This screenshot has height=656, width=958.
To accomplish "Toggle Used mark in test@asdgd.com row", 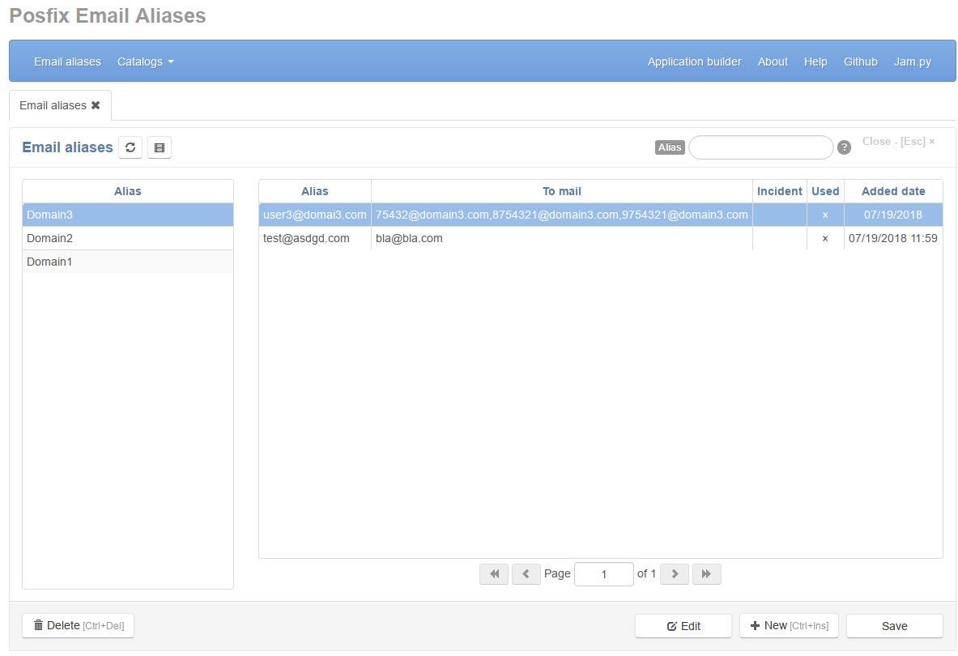I will (825, 238).
